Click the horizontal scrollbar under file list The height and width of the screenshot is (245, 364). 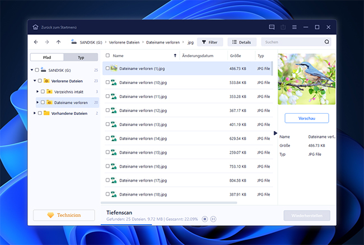click(169, 203)
